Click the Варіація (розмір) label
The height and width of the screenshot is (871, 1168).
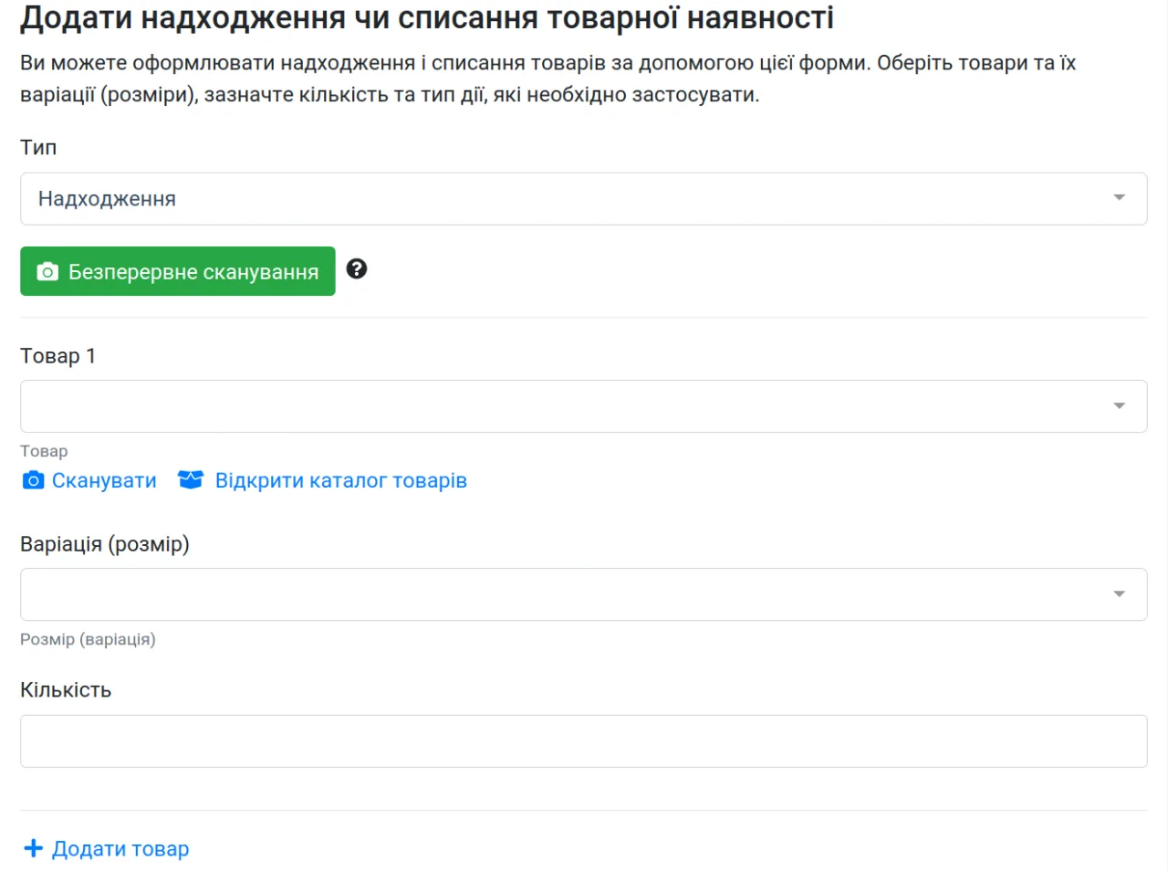tap(105, 544)
